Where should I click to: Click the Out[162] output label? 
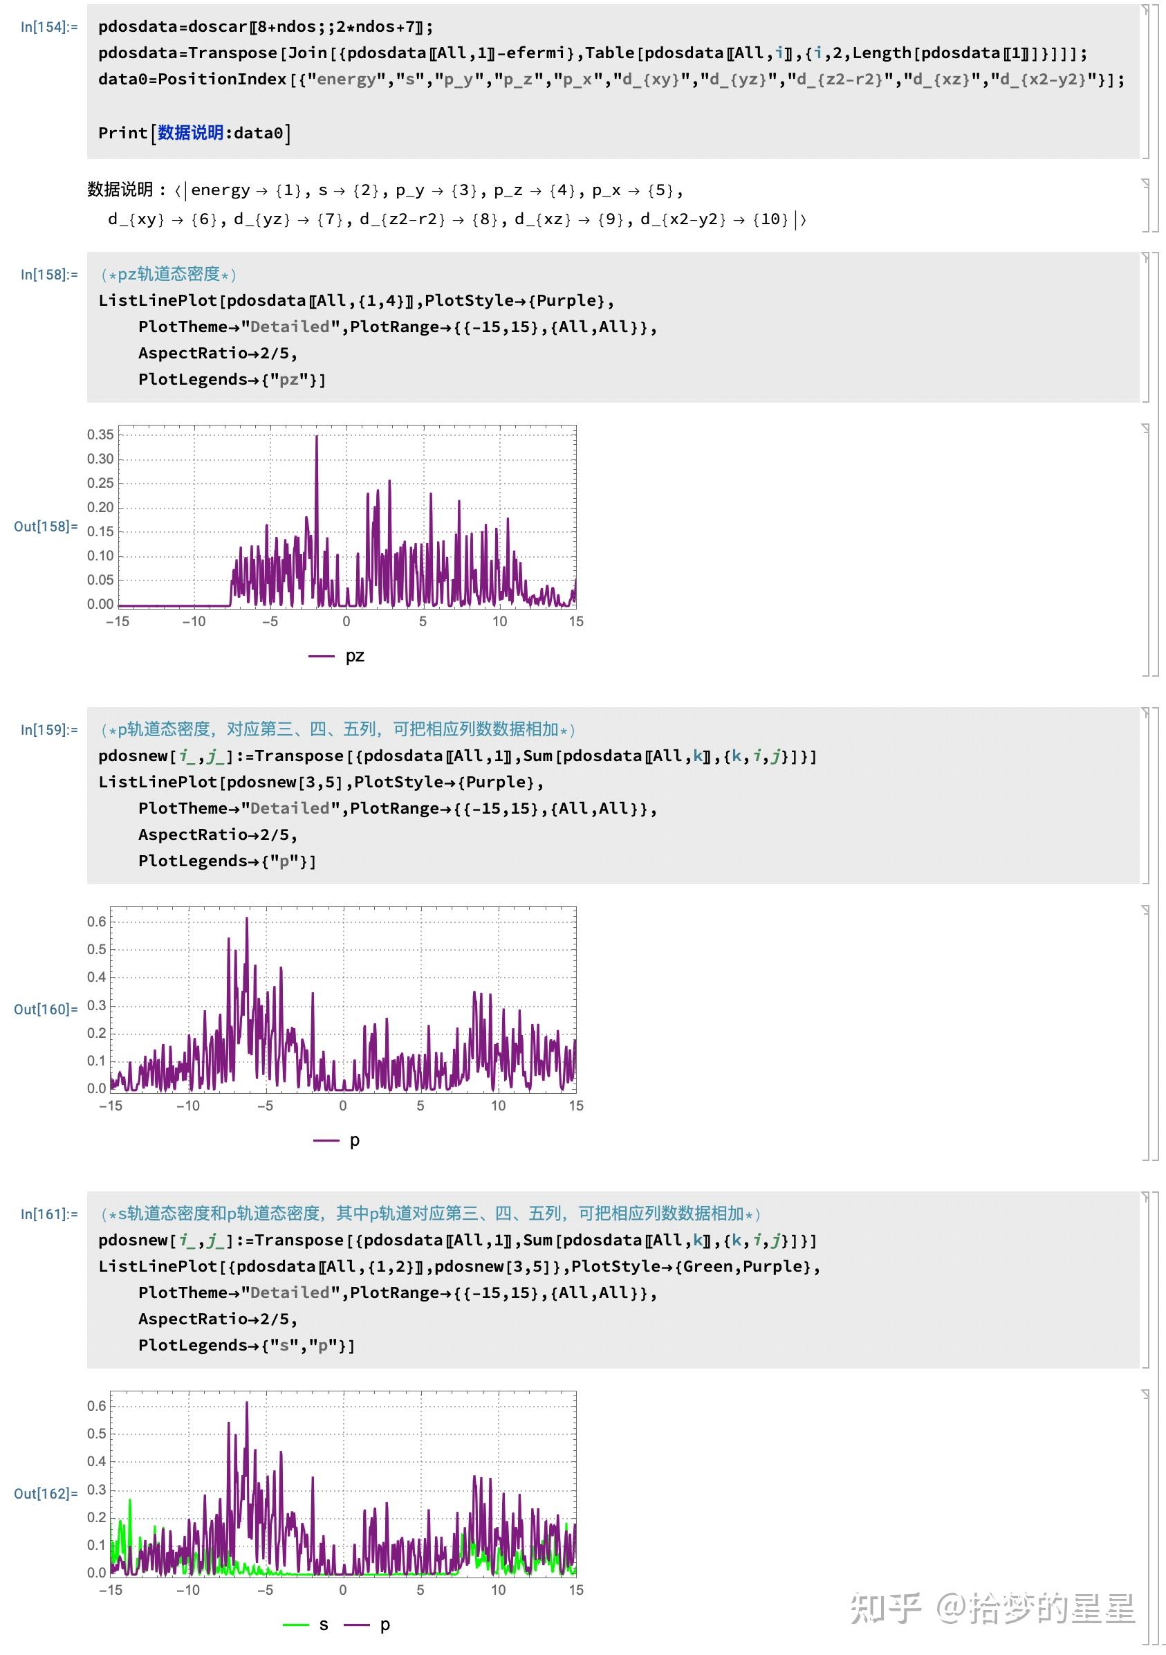(46, 1494)
